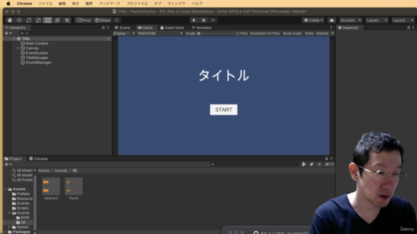The height and width of the screenshot is (234, 417).
Task: Open the 1920x1080 resolution dropdown
Action: pyautogui.click(x=160, y=33)
